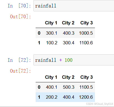Click the value 400.4 cell
Viewport: 114px width, 107px height.
[68, 97]
